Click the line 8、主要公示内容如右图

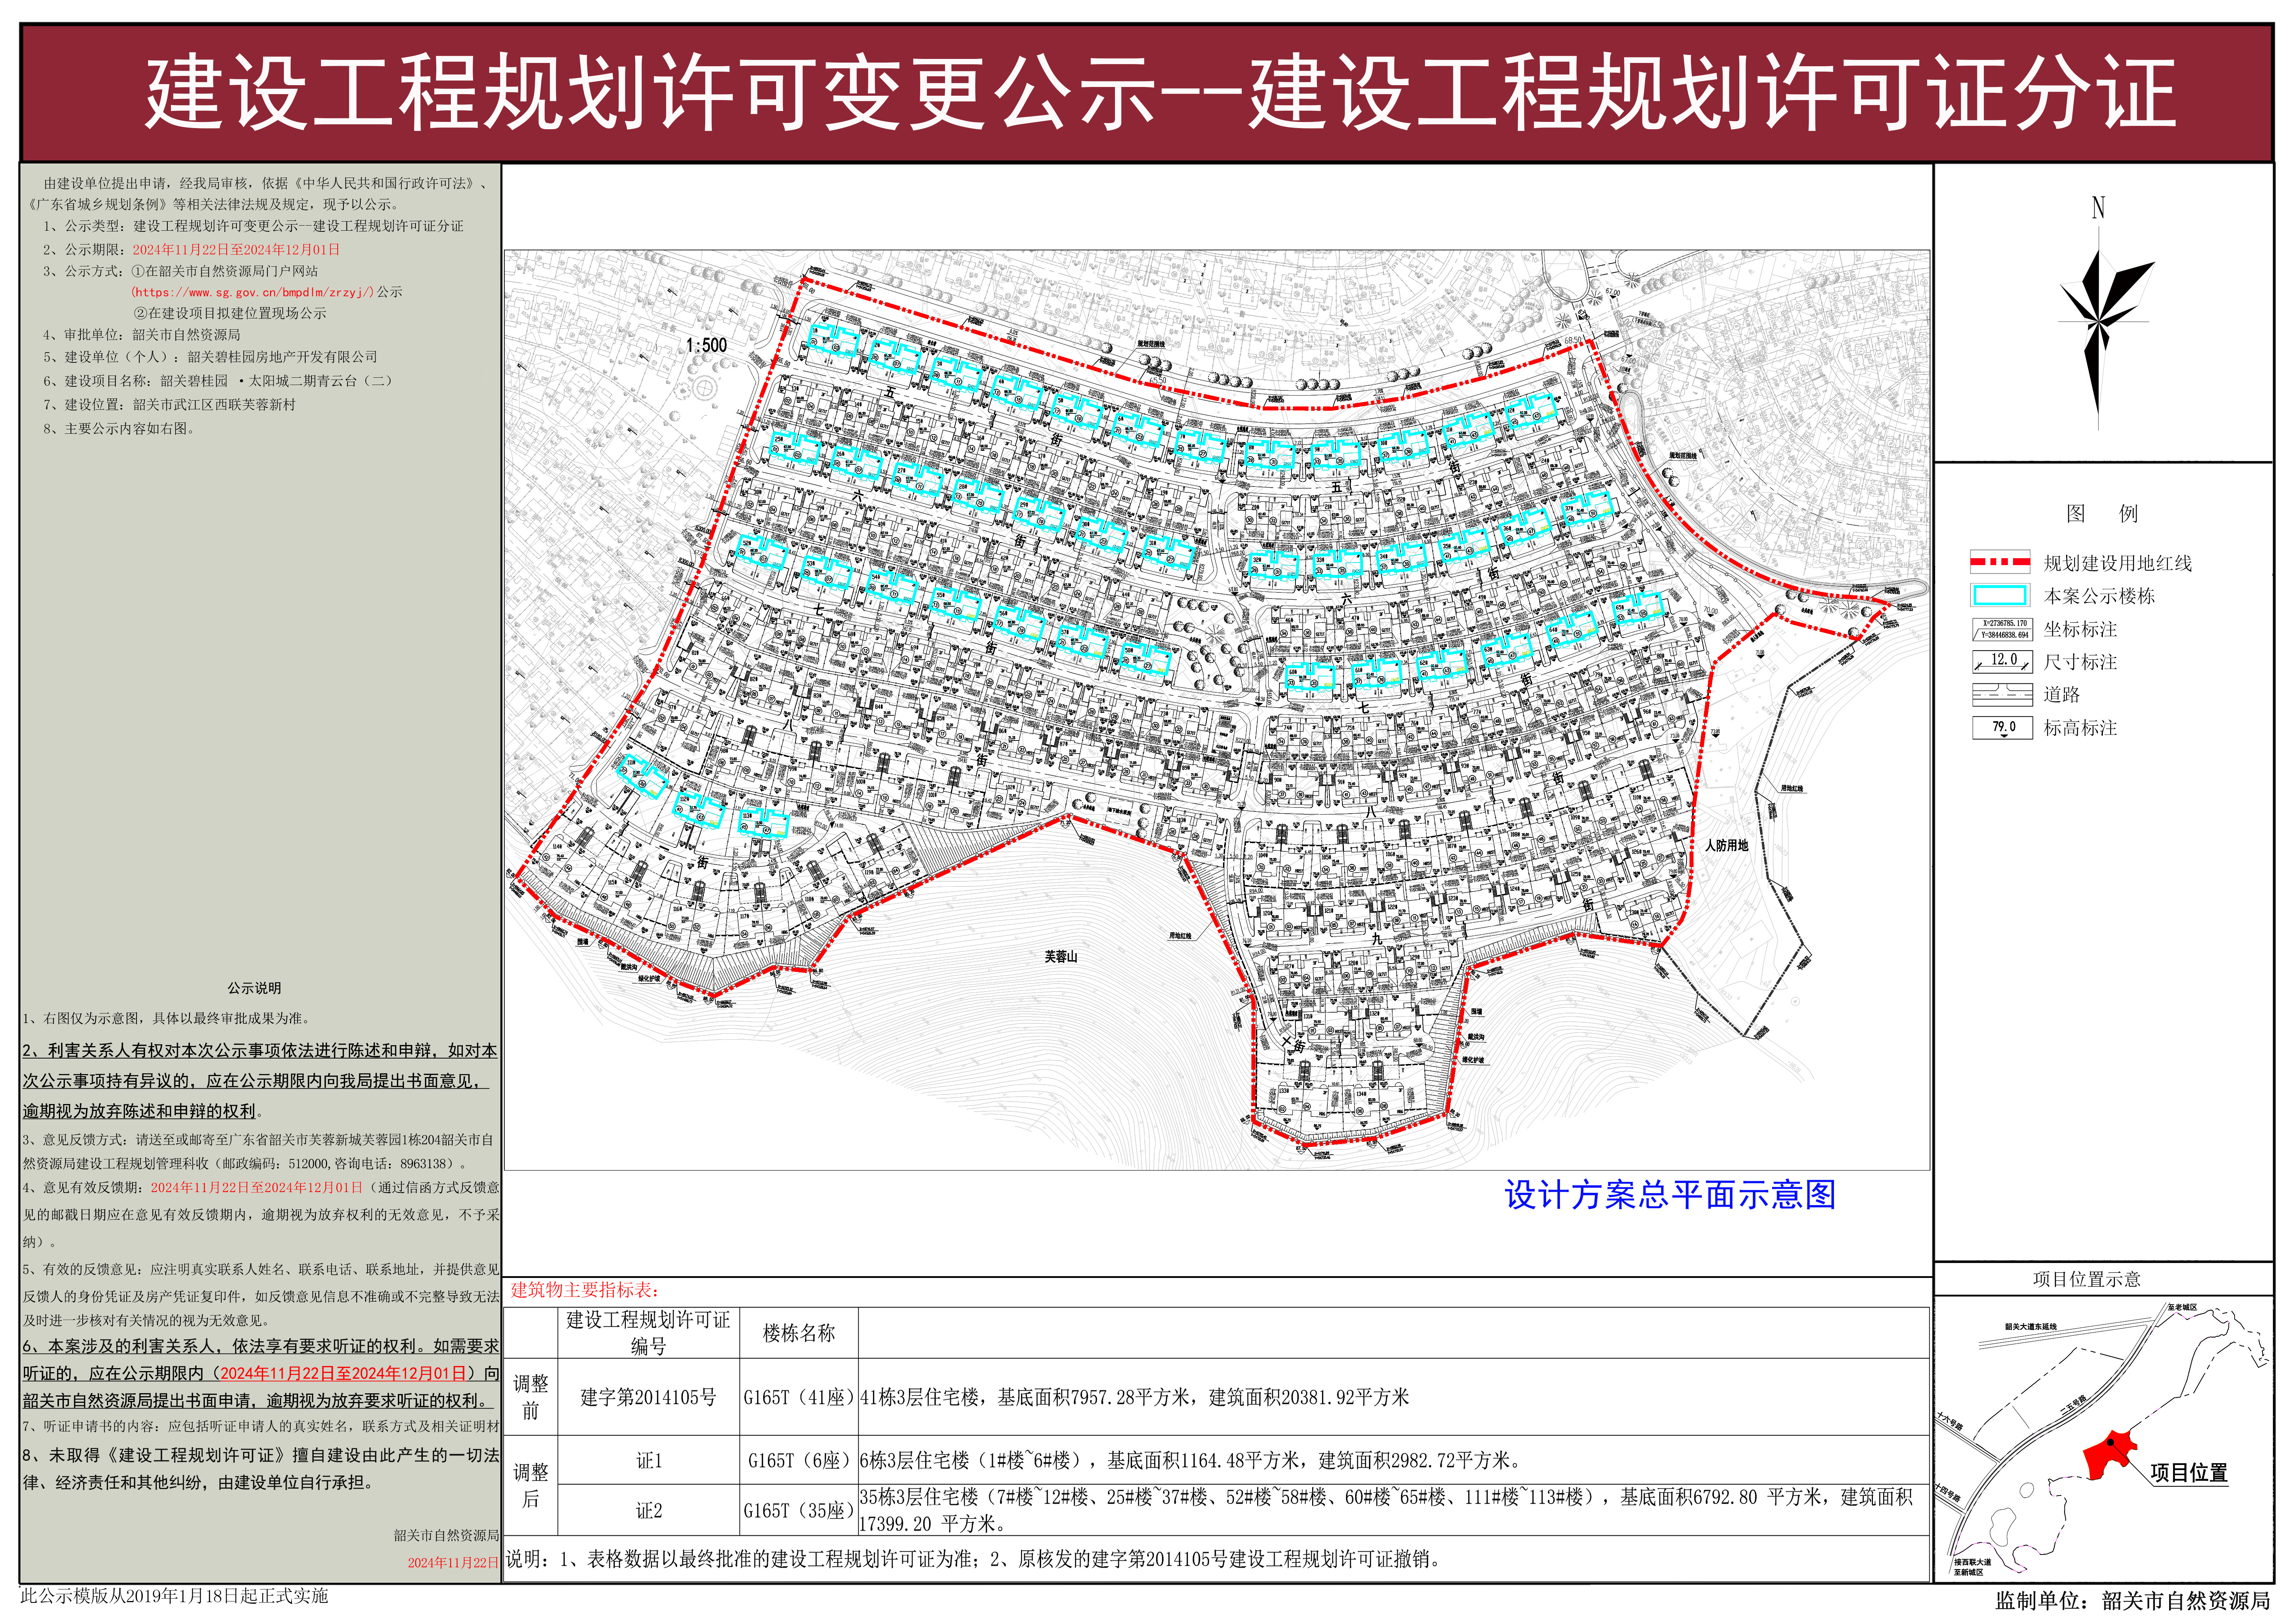point(120,429)
